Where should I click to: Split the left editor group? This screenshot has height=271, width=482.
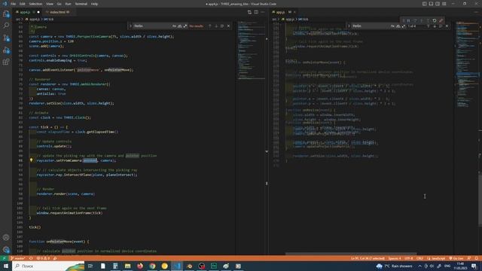tap(256, 12)
